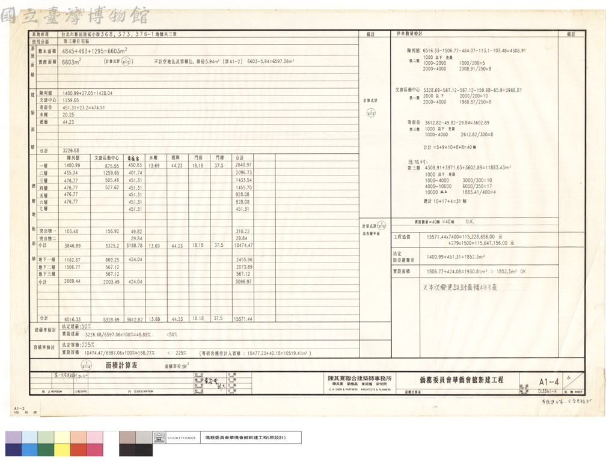
Task: Click the circled reference marker next to 及各層平面
Action: point(382,225)
